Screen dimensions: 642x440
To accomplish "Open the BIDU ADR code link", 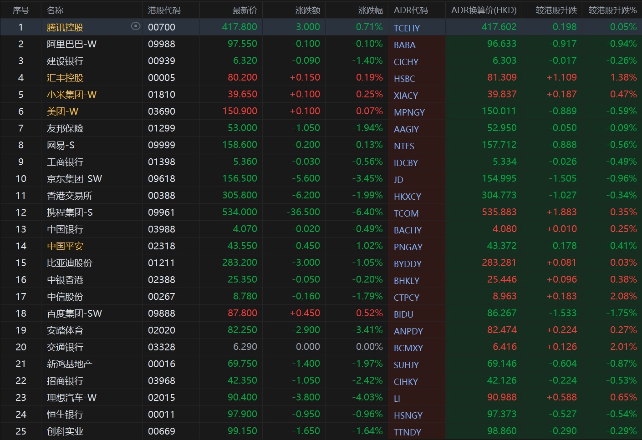I will 403,314.
